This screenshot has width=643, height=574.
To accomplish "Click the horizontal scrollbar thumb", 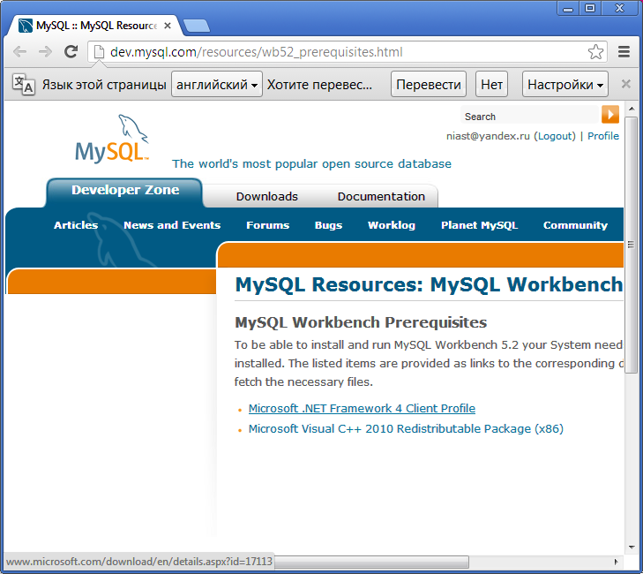I will coord(371,562).
